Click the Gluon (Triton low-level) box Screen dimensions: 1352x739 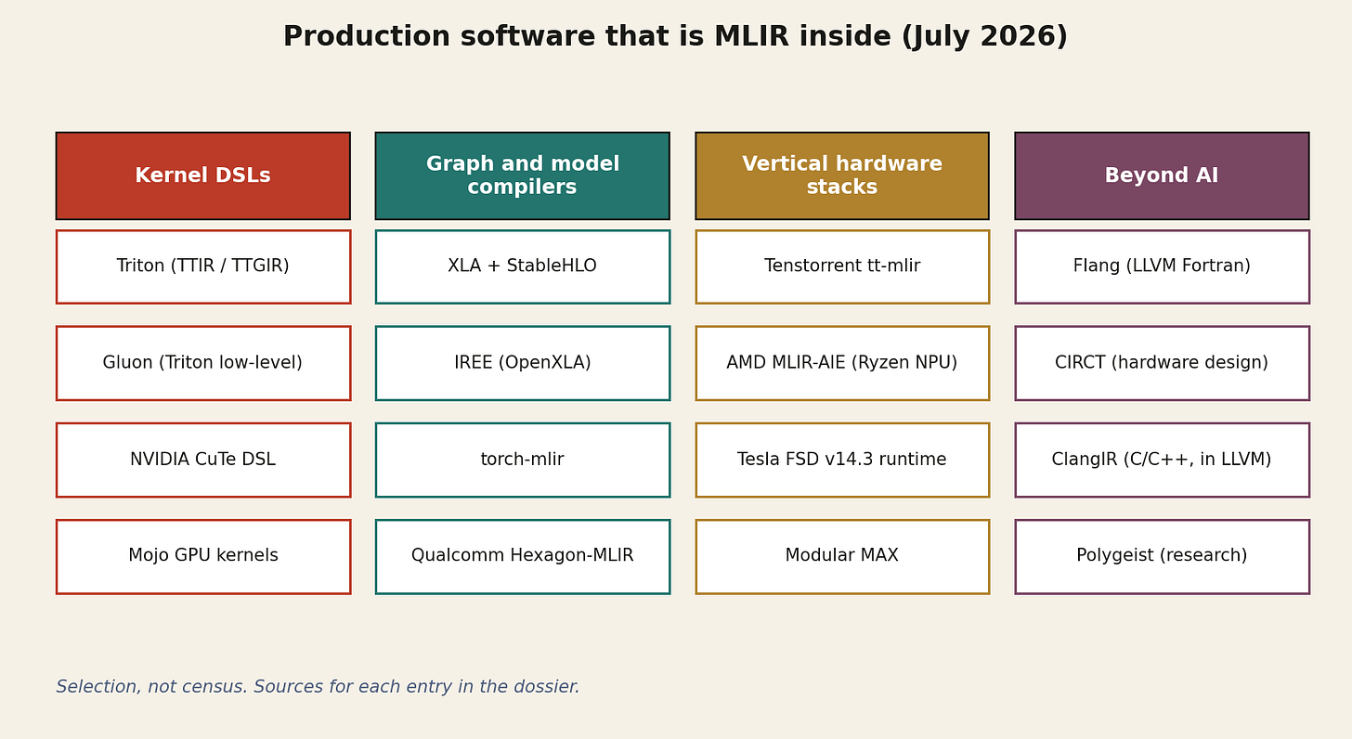[x=203, y=363]
